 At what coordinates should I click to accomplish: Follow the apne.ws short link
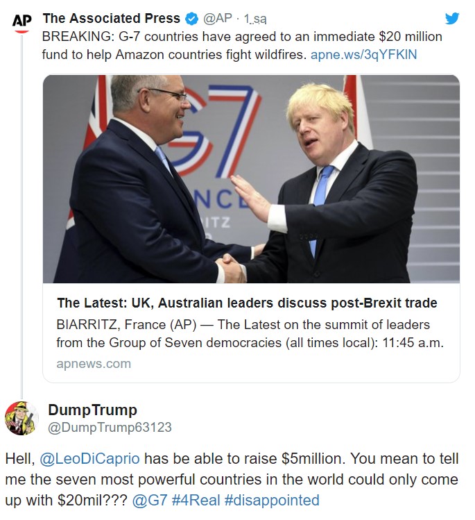pyautogui.click(x=363, y=53)
